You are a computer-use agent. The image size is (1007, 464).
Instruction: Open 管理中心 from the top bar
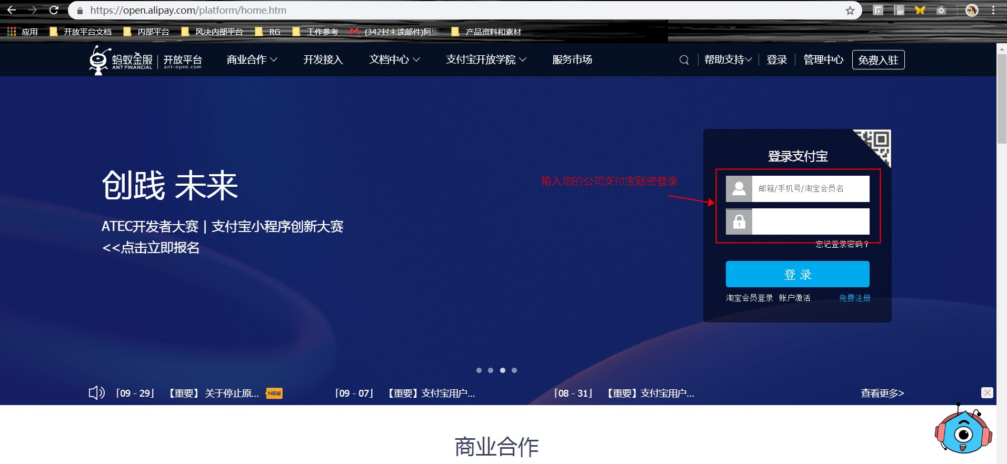coord(823,60)
